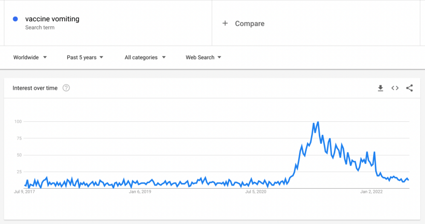The image size is (425, 224).
Task: Download the Interest over time data
Action: (380, 88)
